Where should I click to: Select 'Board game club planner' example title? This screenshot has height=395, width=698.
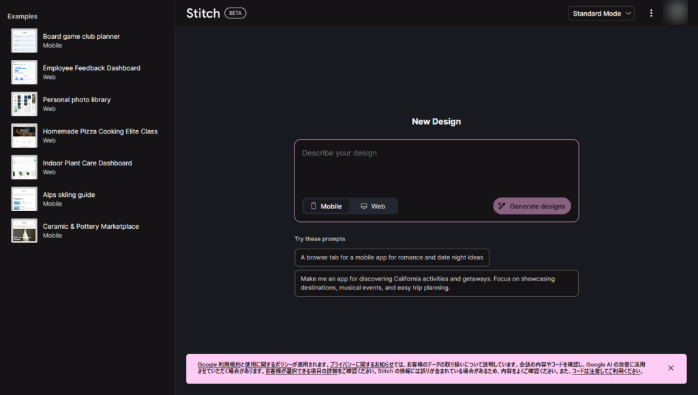pos(81,37)
